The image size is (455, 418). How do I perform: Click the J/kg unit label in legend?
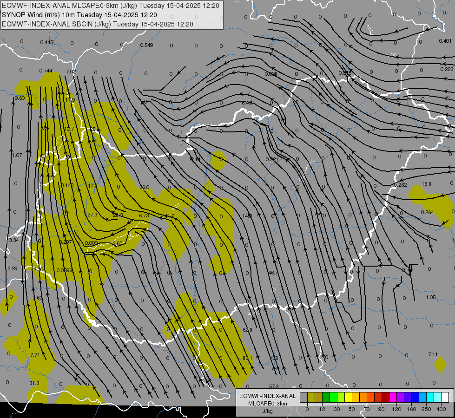[267, 411]
